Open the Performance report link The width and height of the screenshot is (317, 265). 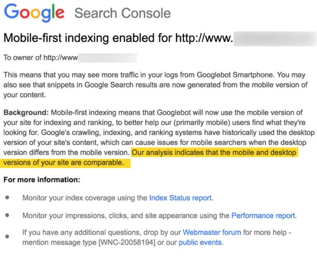(263, 215)
